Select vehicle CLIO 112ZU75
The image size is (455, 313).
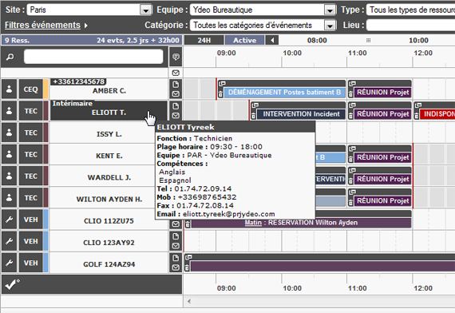point(109,221)
